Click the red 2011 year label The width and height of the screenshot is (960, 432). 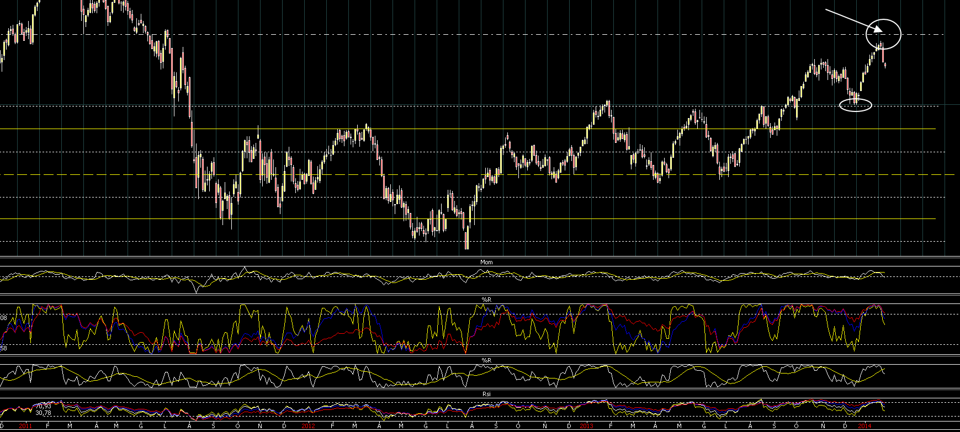25,425
